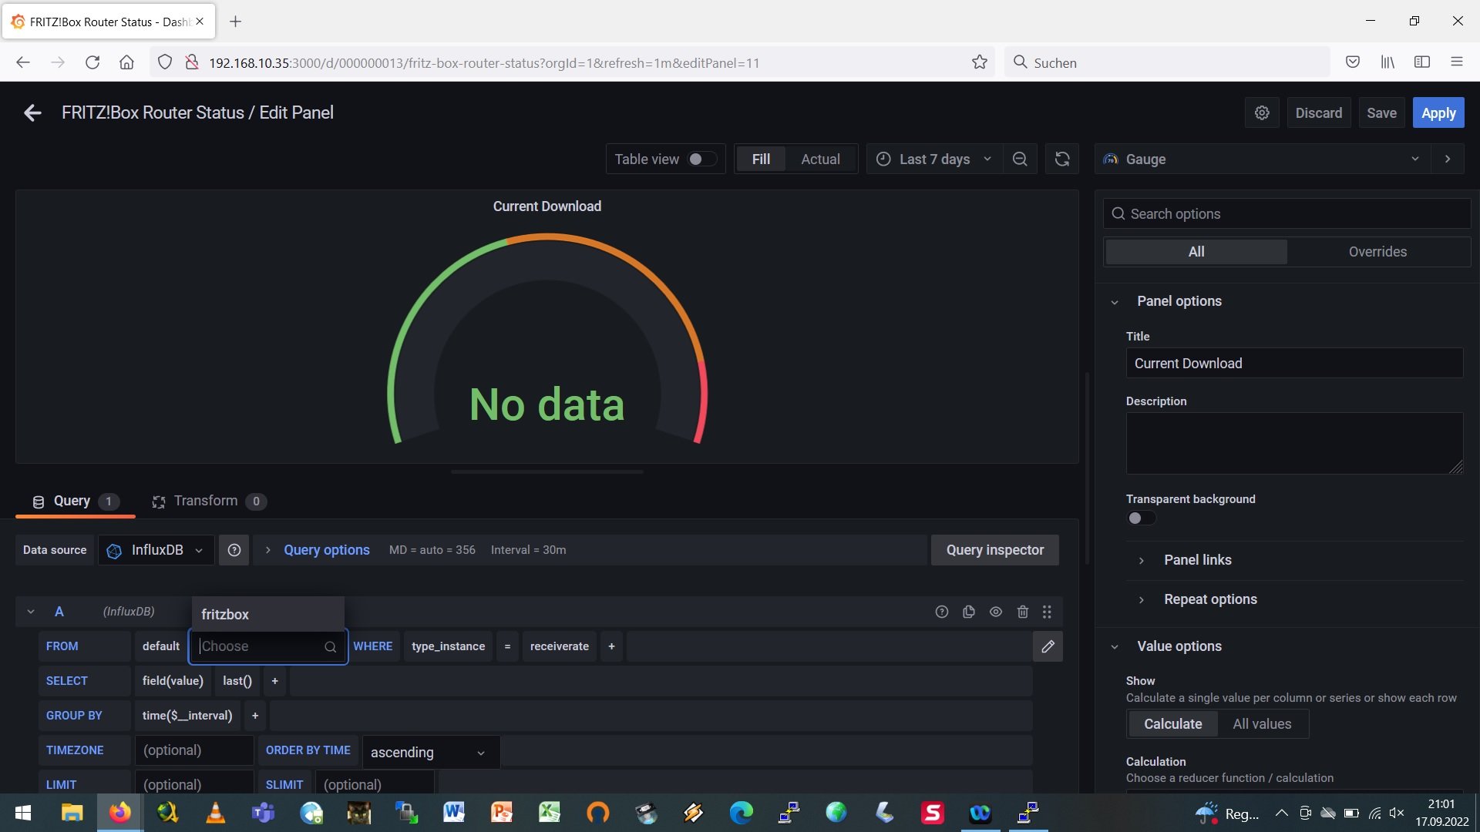Select the fritzbox measurement suggestion
1480x832 pixels.
coord(225,615)
